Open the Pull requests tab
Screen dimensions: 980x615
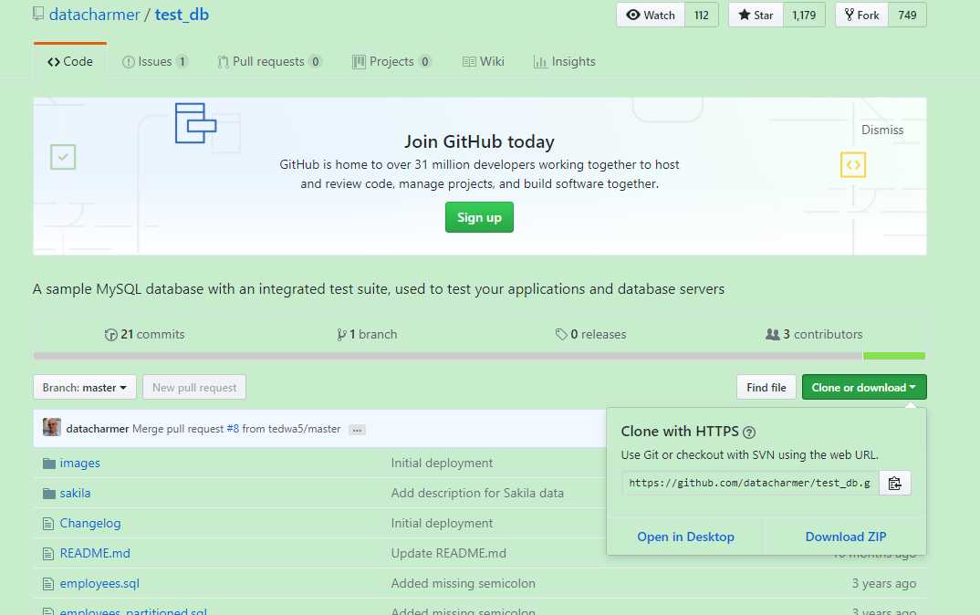tap(269, 61)
